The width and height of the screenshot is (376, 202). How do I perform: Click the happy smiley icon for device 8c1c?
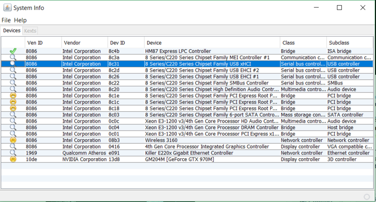[13, 102]
